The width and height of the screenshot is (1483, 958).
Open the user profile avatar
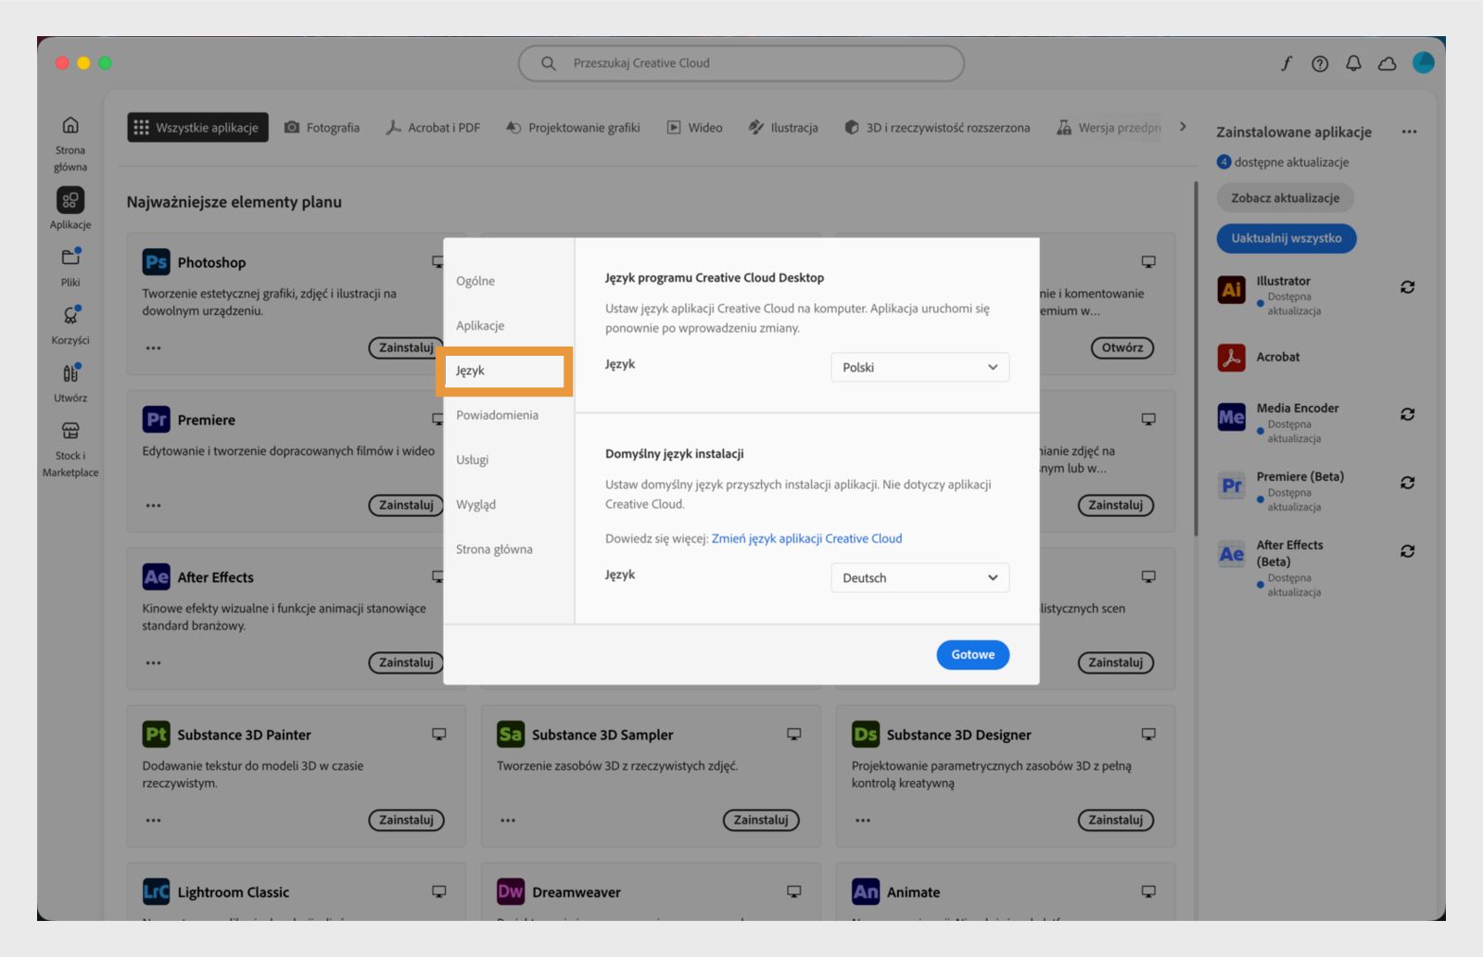(1424, 62)
